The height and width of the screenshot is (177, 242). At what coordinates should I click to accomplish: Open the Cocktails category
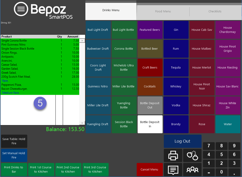coord(150,87)
